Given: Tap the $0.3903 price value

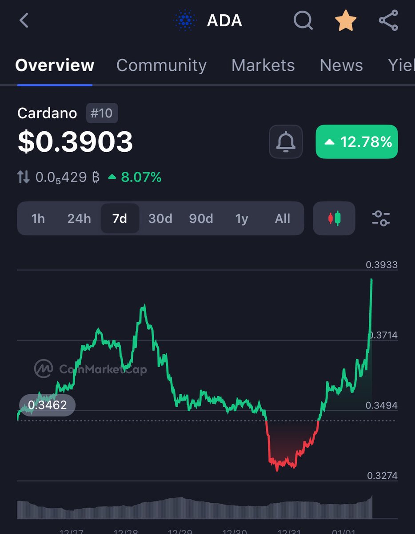Looking at the screenshot, I should 76,142.
